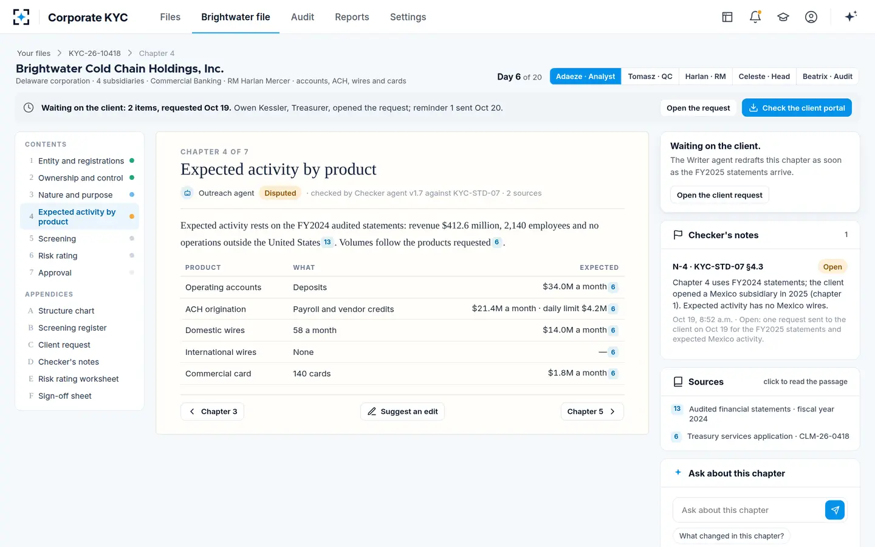Click citation 6 in the International wires row
The height and width of the screenshot is (547, 875).
[613, 352]
